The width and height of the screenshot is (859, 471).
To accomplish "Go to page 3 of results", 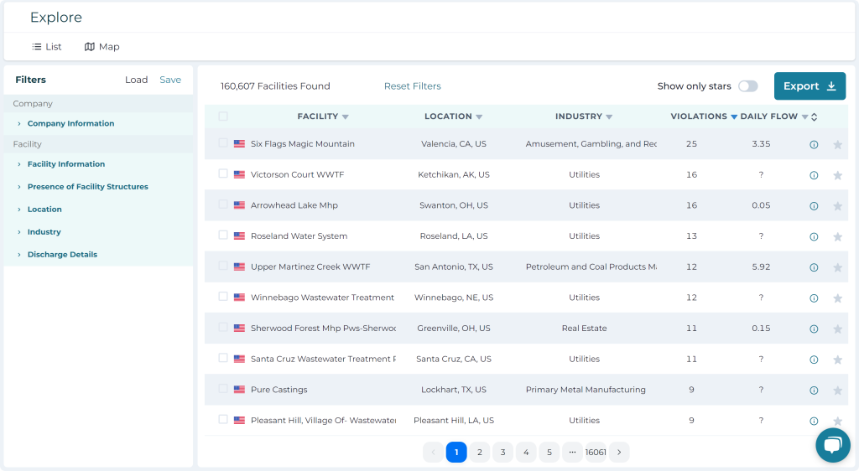I will coord(502,453).
